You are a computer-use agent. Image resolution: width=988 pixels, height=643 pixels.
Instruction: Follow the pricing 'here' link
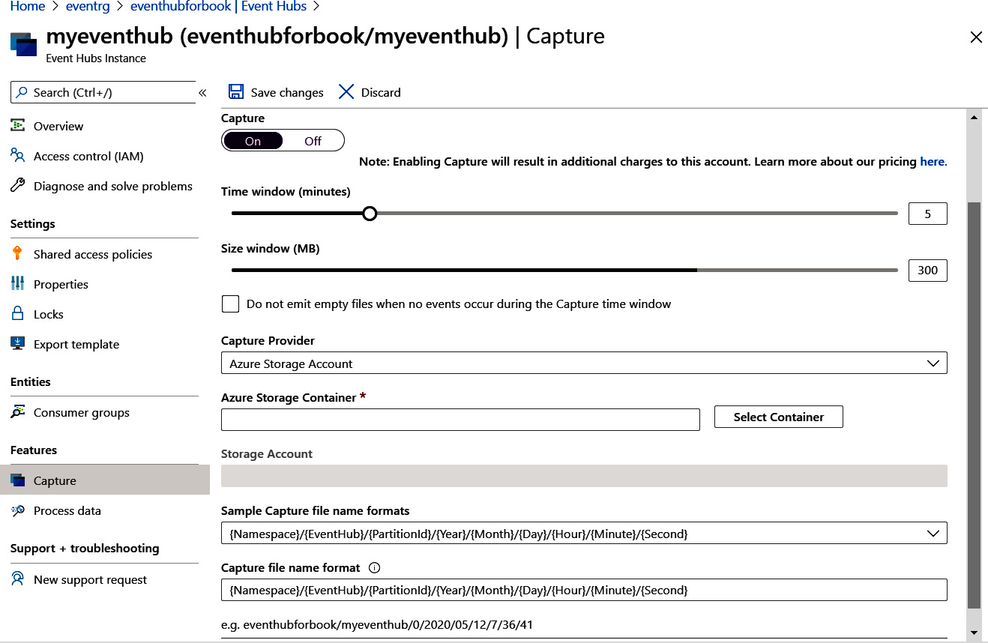pos(933,161)
